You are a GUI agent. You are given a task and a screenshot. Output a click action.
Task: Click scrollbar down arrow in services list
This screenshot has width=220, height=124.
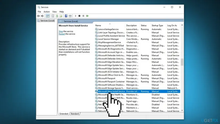(x=182, y=110)
